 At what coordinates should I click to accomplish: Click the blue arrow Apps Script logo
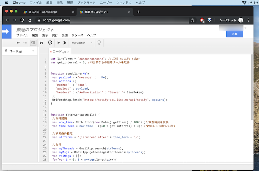tap(6, 31)
